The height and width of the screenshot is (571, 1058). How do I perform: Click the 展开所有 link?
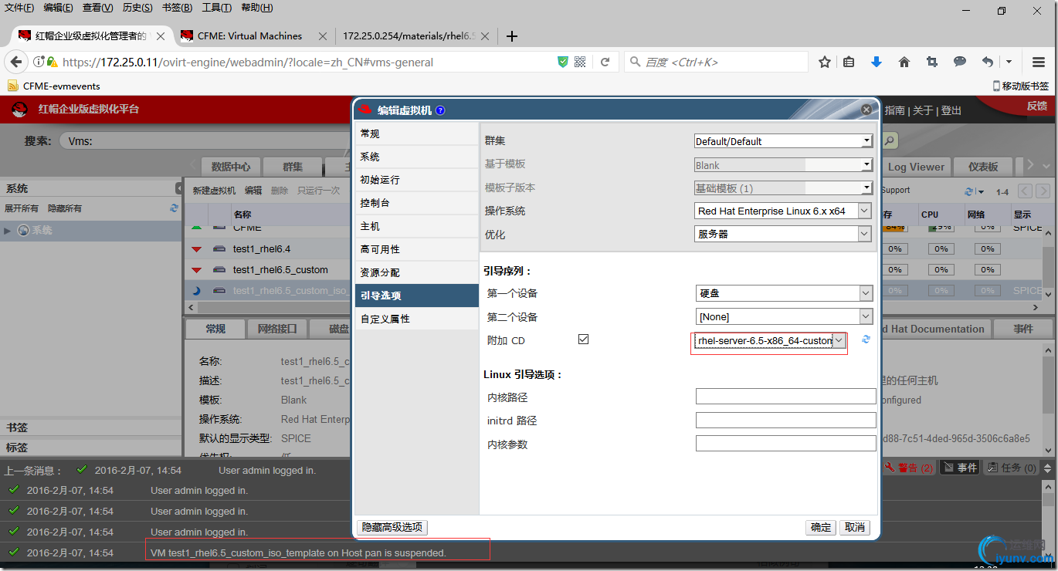(x=22, y=208)
